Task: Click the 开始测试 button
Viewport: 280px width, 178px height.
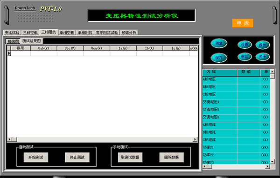Action: coord(36,157)
